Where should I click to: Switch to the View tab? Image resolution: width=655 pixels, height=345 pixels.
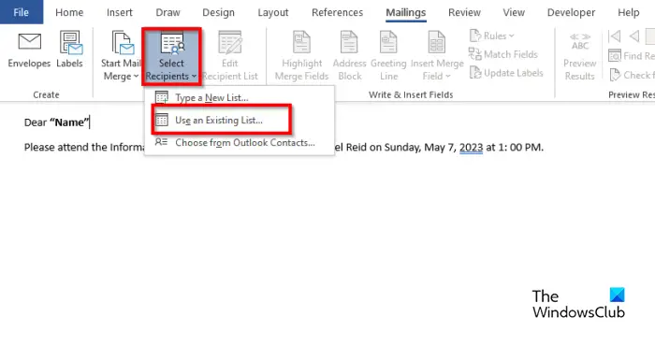tap(514, 12)
